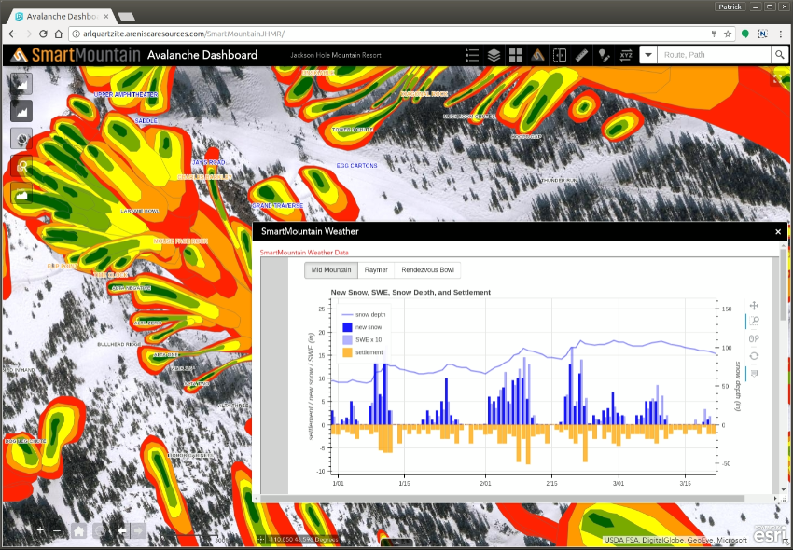The height and width of the screenshot is (550, 793).
Task: Click the SmartMountain logo
Action: (x=76, y=55)
